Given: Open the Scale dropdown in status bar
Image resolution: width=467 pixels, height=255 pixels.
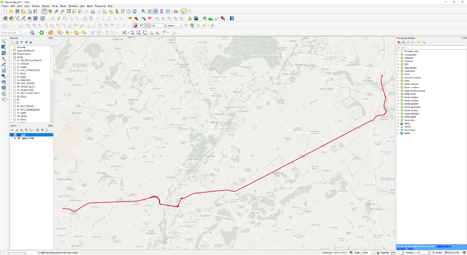Looking at the screenshot, I should 373,253.
